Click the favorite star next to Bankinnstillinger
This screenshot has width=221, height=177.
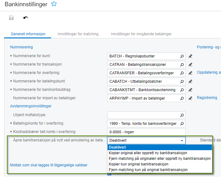tap(54, 4)
